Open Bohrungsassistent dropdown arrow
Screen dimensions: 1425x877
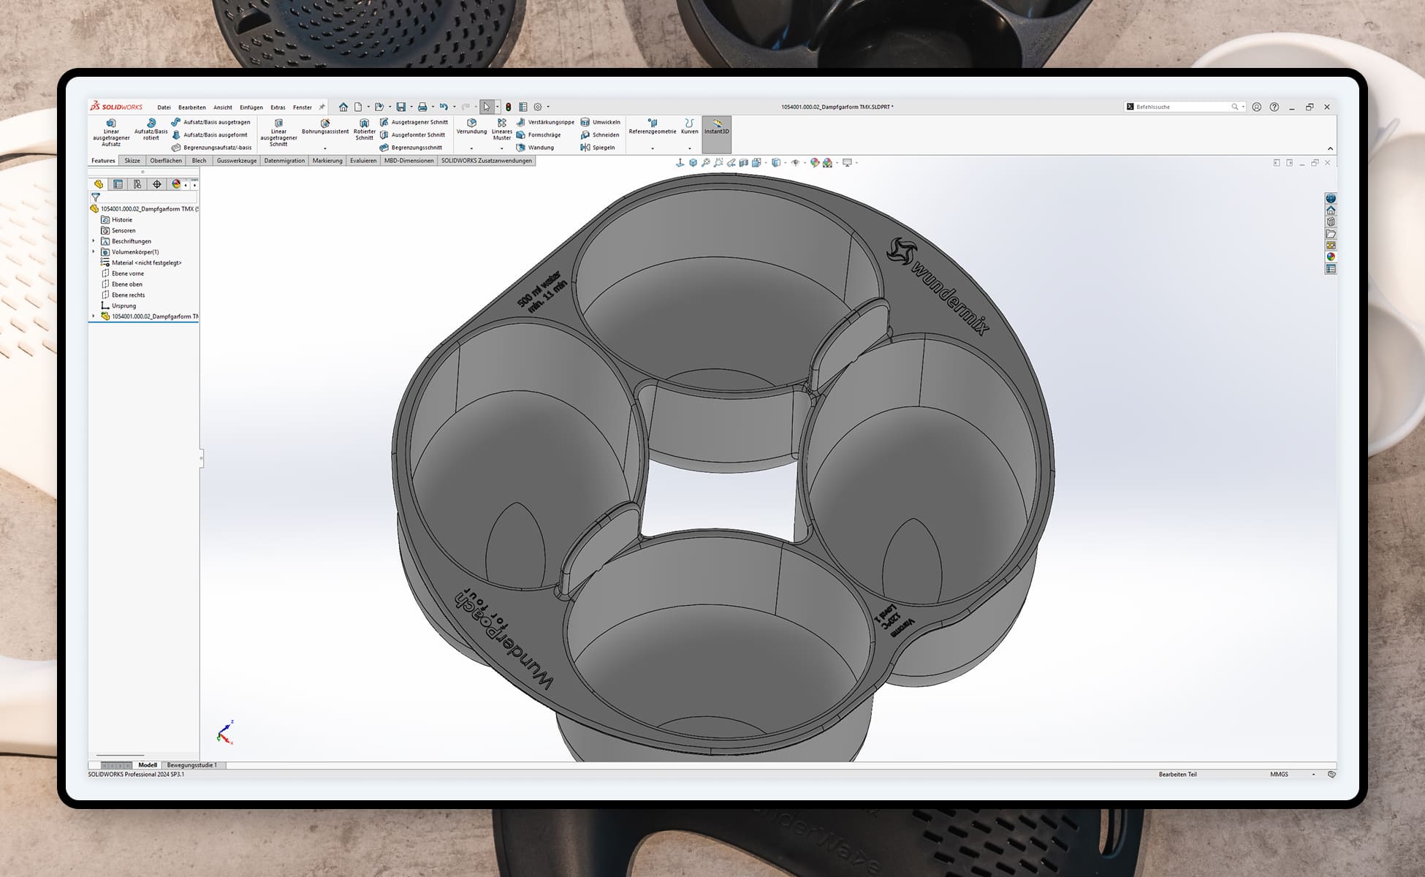[325, 148]
